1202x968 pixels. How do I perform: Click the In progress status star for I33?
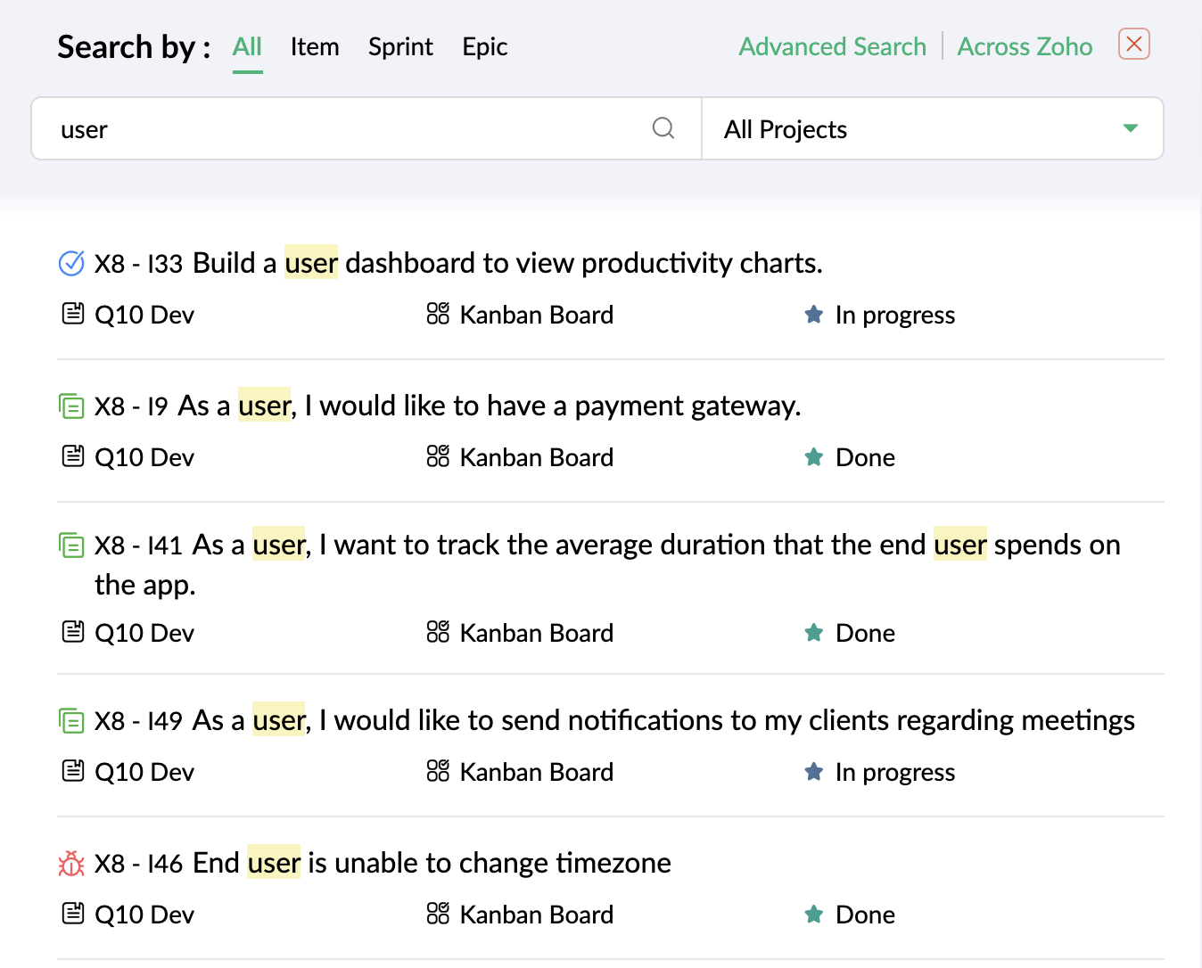click(x=814, y=314)
